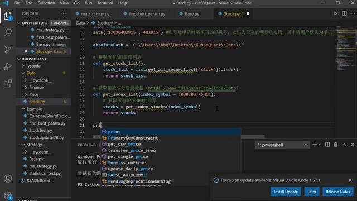357x201 pixels.
Task: Open the Terminal menu
Action: 105,3
